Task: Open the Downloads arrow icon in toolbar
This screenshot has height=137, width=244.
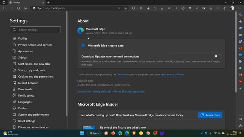Action: click(x=162, y=8)
